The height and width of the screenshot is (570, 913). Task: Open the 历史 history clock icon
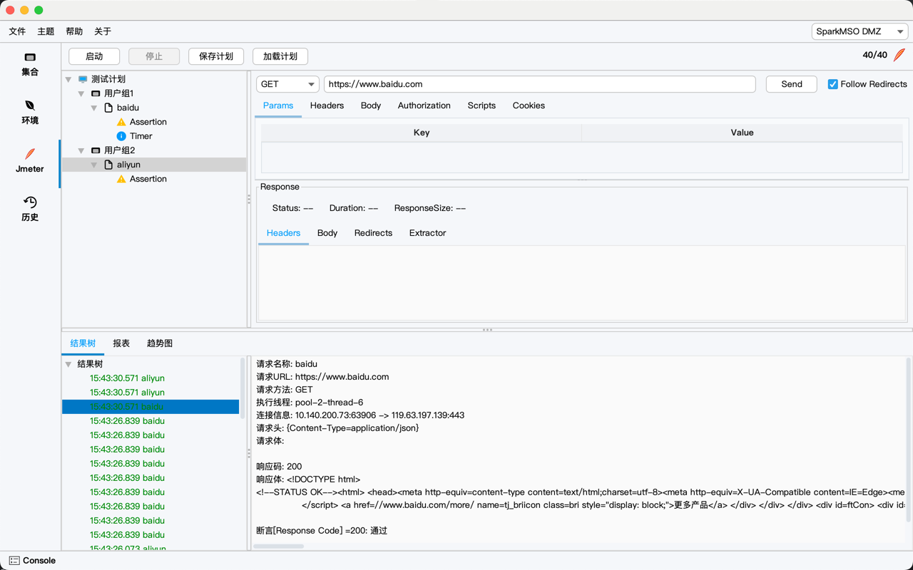point(30,202)
